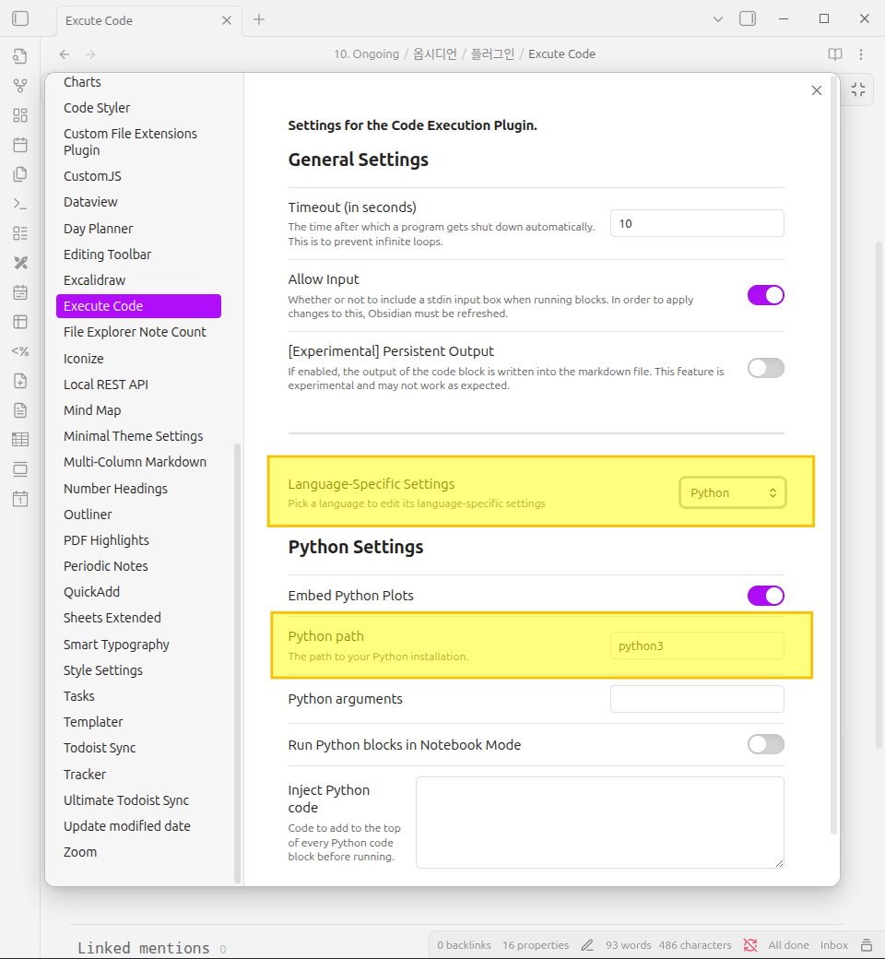
Task: Disable the Allow Input toggle
Action: coord(765,295)
